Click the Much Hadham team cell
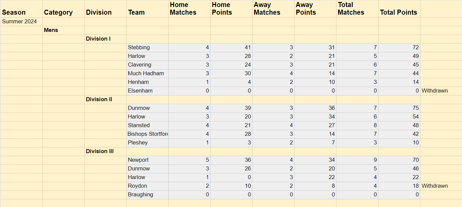The image size is (462, 207). (x=147, y=74)
